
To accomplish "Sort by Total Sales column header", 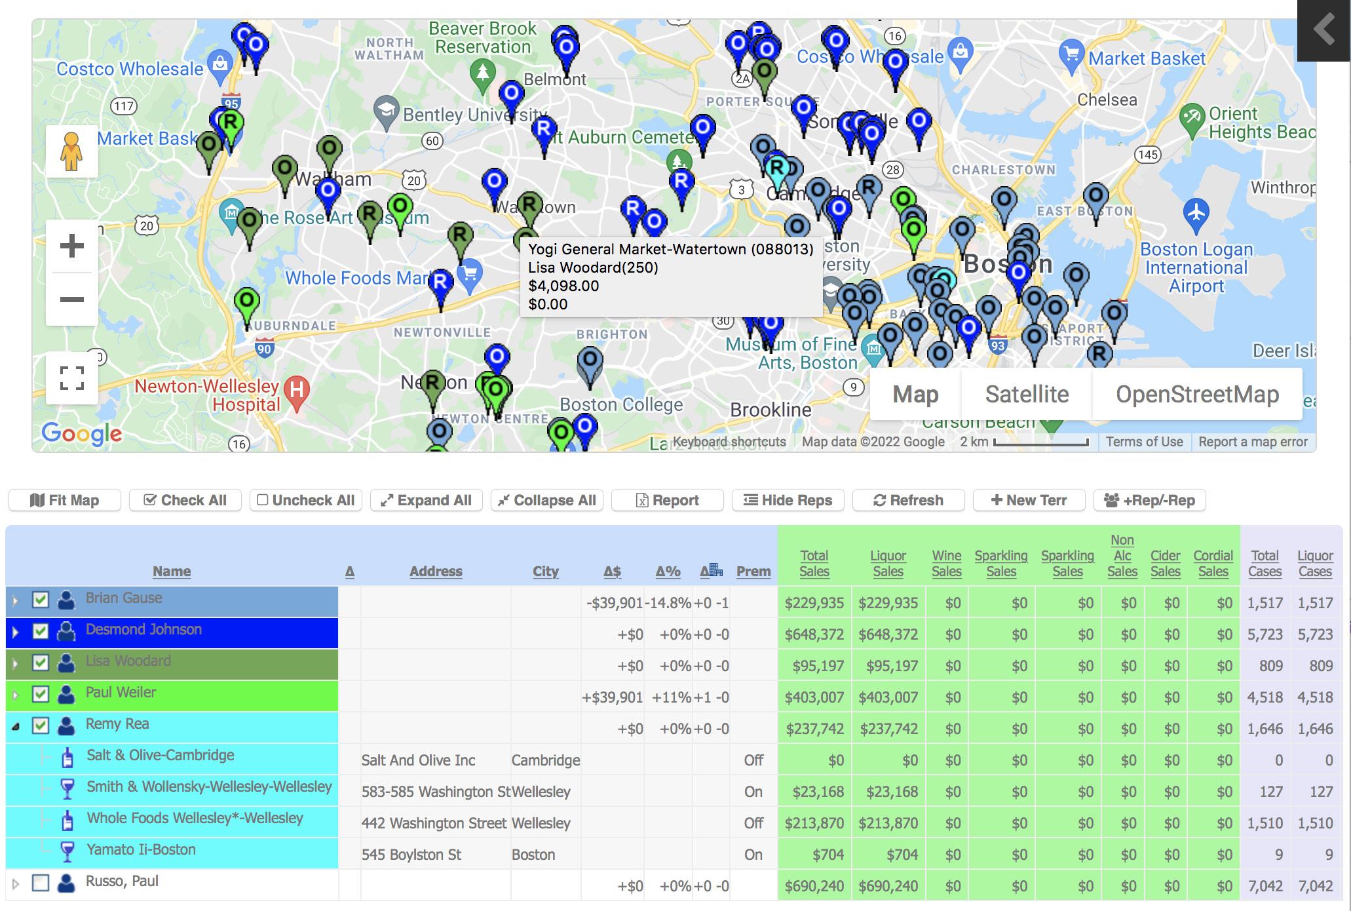I will pyautogui.click(x=814, y=564).
